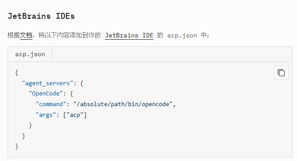Click the "args" key in code
The image size is (297, 161).
(x=46, y=115)
